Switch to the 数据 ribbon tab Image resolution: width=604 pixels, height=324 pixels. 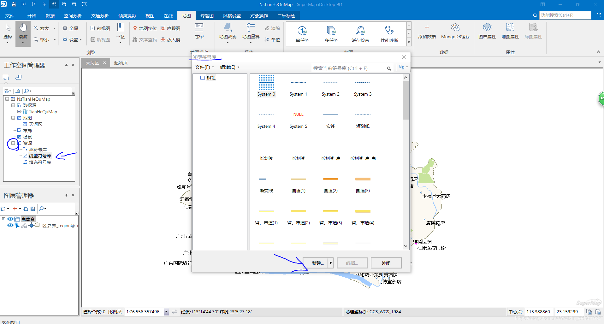click(50, 16)
